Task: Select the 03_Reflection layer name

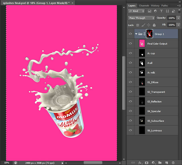Action: click(x=154, y=101)
